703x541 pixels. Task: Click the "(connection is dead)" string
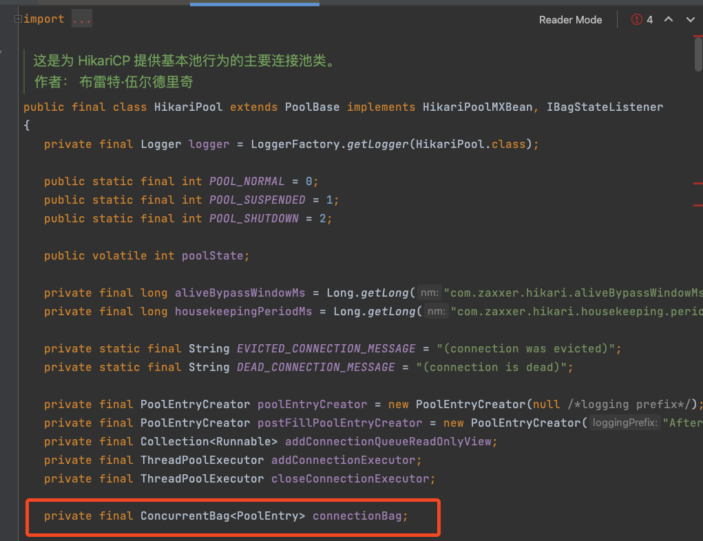point(491,368)
